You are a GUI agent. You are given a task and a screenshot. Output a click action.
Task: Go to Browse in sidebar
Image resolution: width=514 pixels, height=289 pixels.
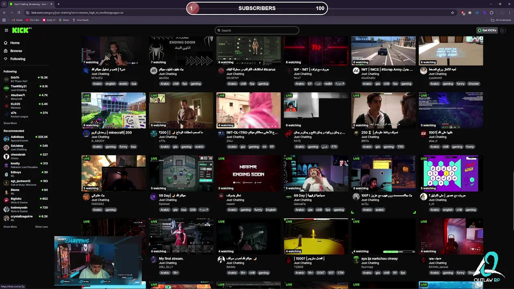click(x=16, y=51)
